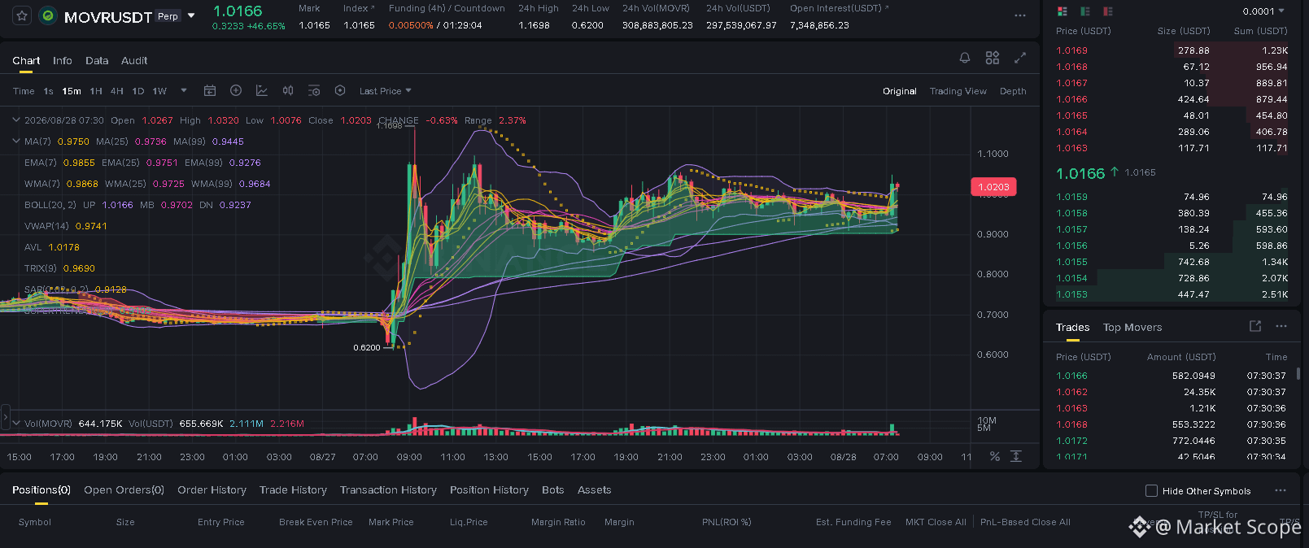Open the Trade History tab

293,489
